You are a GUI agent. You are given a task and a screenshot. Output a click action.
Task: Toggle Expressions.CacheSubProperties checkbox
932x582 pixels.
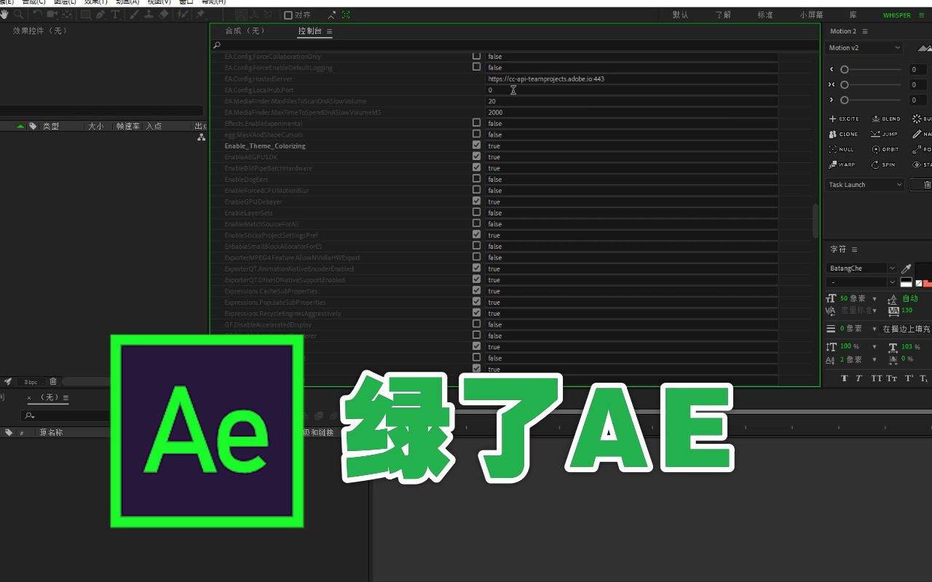point(476,290)
